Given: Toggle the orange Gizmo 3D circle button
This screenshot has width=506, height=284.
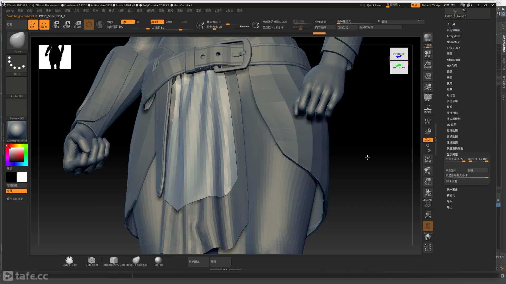Looking at the screenshot, I should pos(89,24).
